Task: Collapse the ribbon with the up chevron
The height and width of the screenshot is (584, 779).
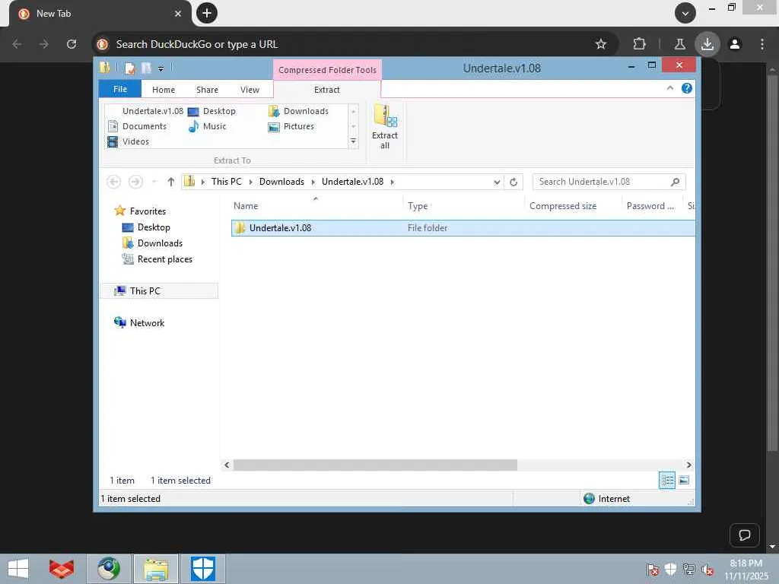Action: [669, 88]
